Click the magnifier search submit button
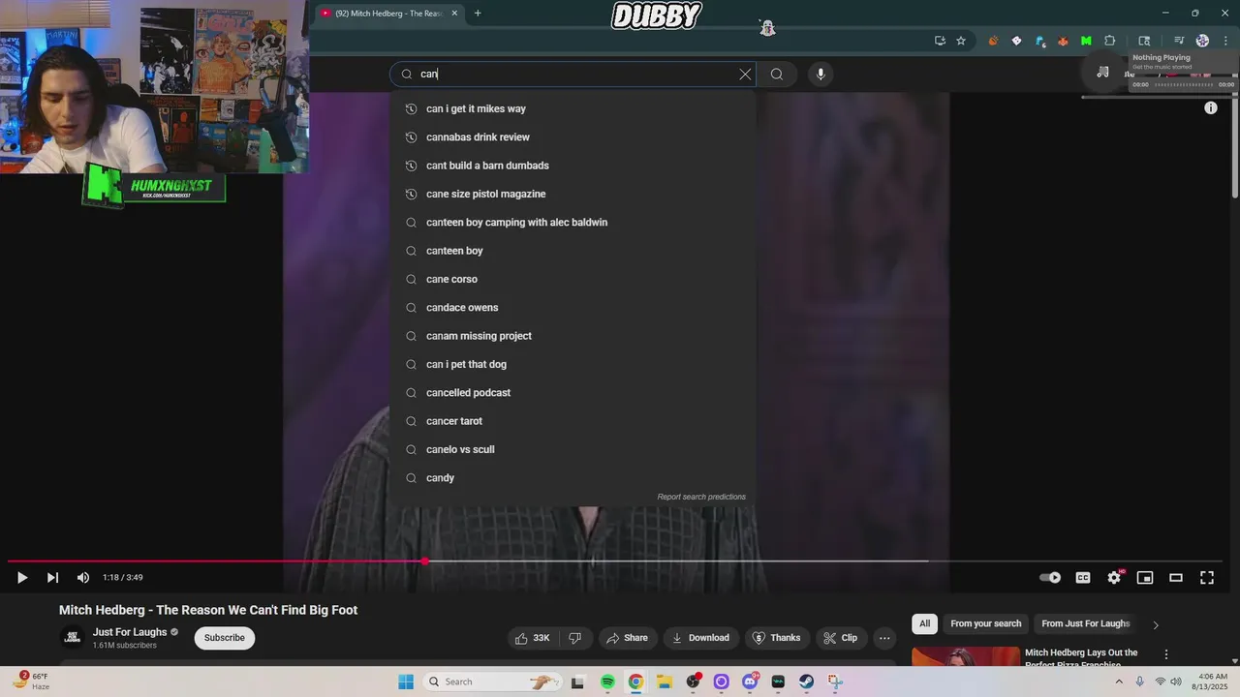The image size is (1240, 697). [777, 74]
